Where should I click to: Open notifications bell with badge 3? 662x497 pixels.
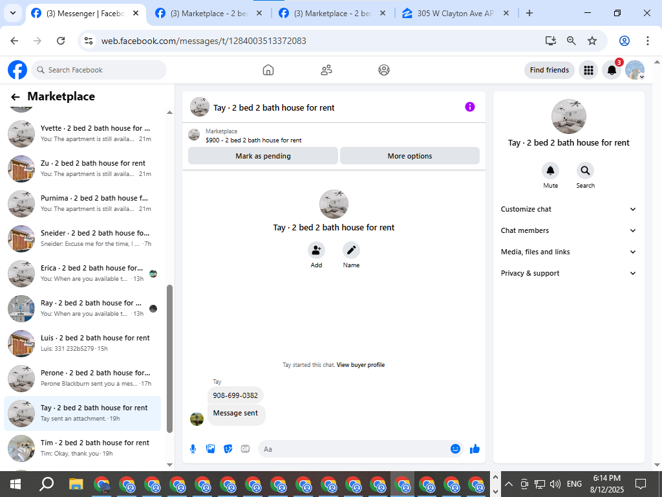[x=612, y=70]
